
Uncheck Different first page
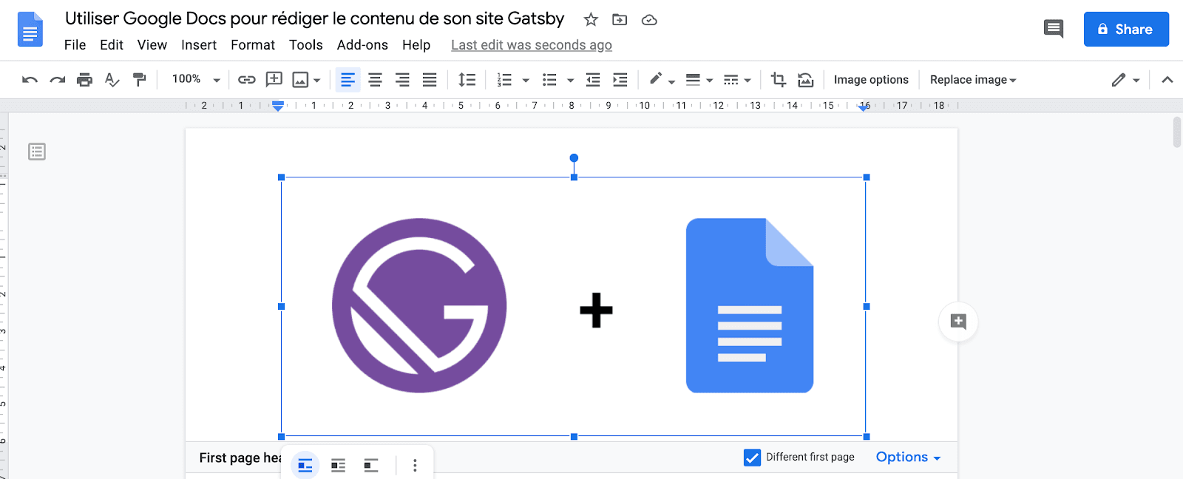(752, 458)
